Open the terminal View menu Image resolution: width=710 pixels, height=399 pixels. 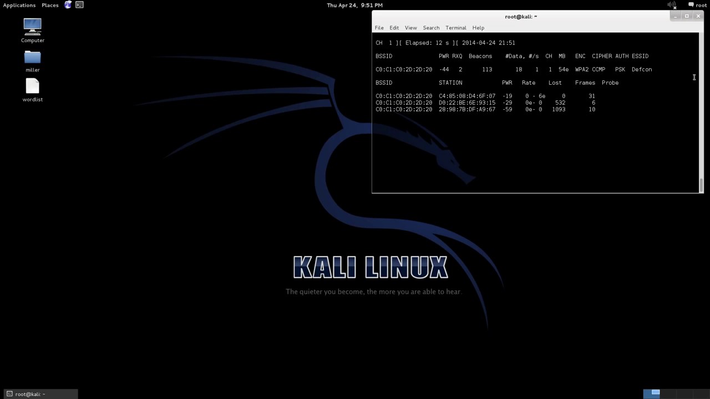[x=410, y=28]
